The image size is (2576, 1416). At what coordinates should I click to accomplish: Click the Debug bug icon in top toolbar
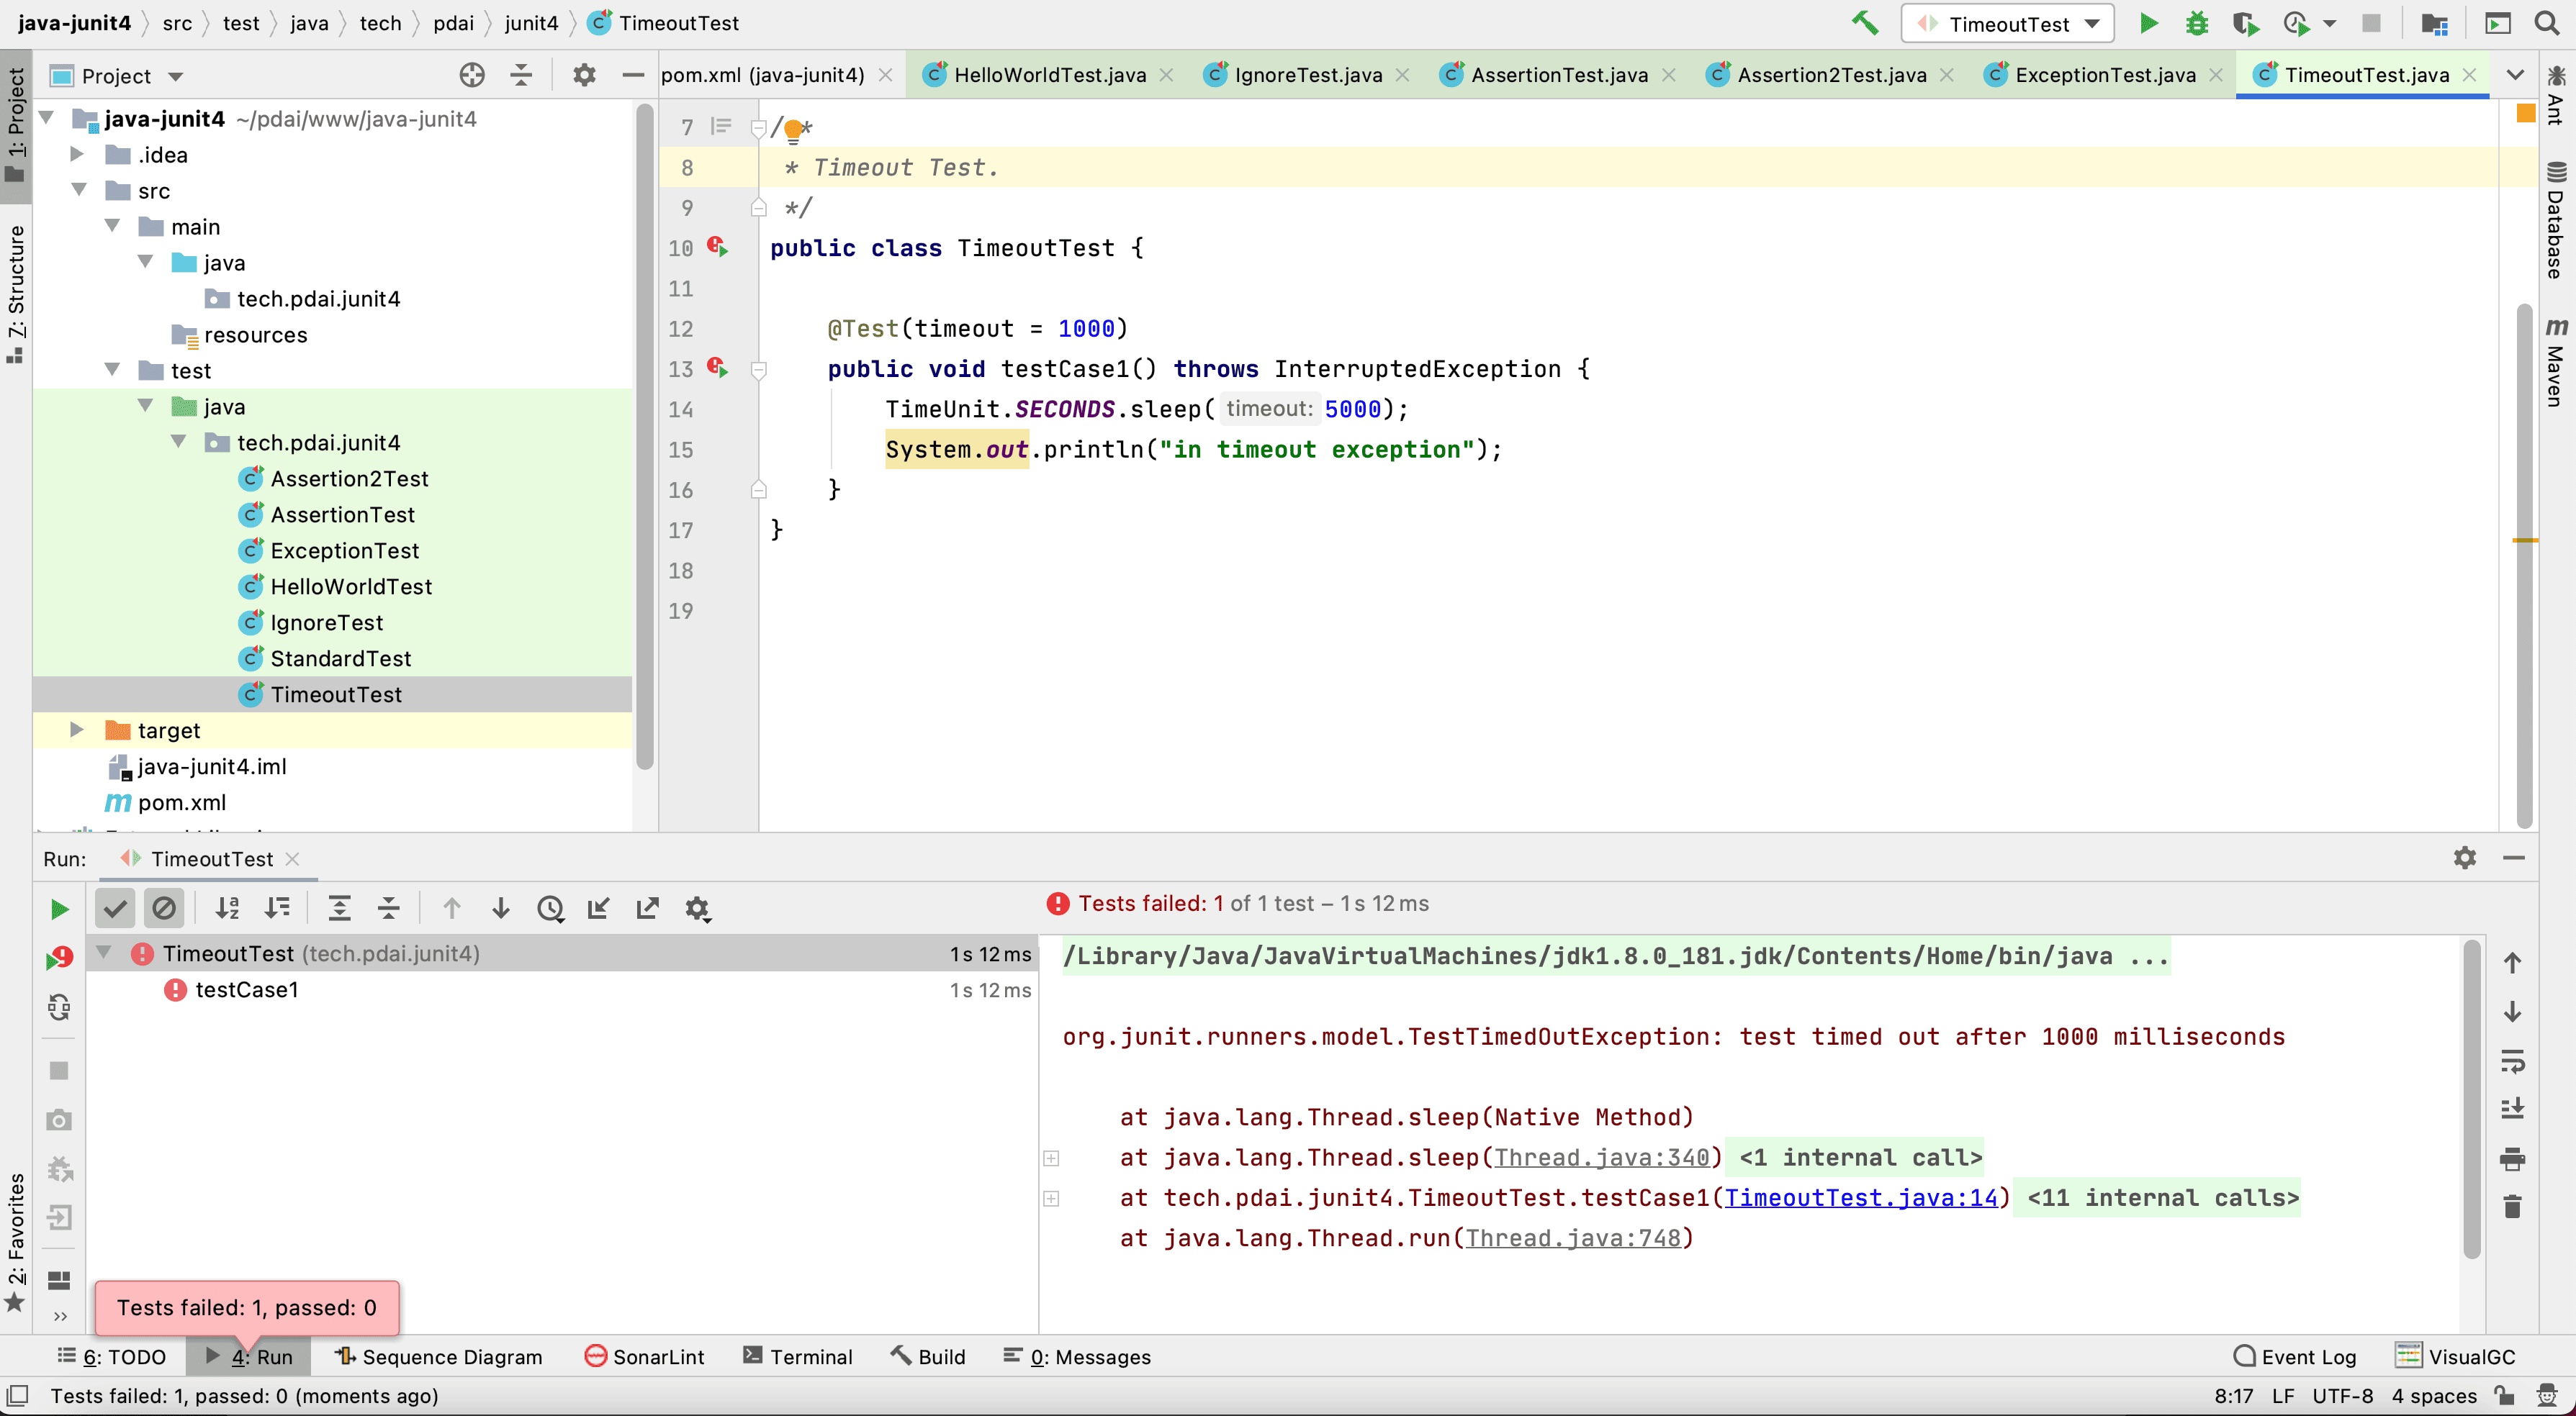click(x=2197, y=23)
